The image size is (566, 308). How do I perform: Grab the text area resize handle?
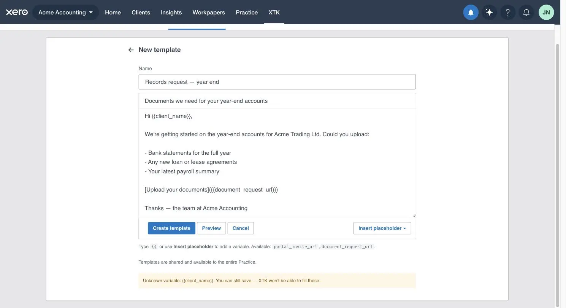(x=414, y=215)
